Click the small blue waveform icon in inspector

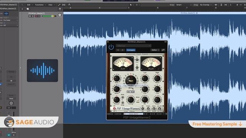[x=6, y=14]
